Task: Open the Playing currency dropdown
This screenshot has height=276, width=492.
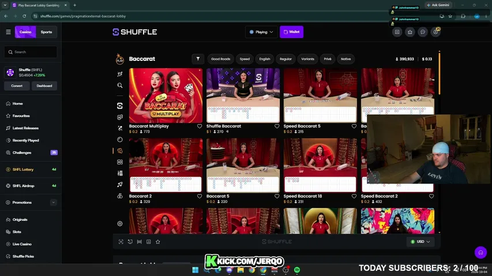Action: tap(261, 32)
